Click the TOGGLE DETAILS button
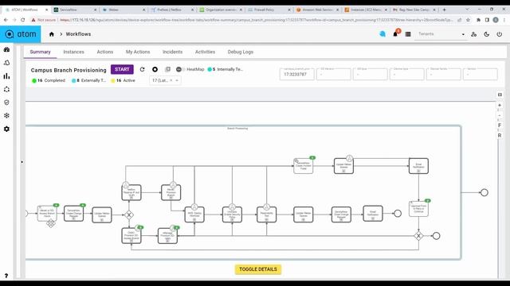Image resolution: width=510 pixels, height=286 pixels. point(258,269)
